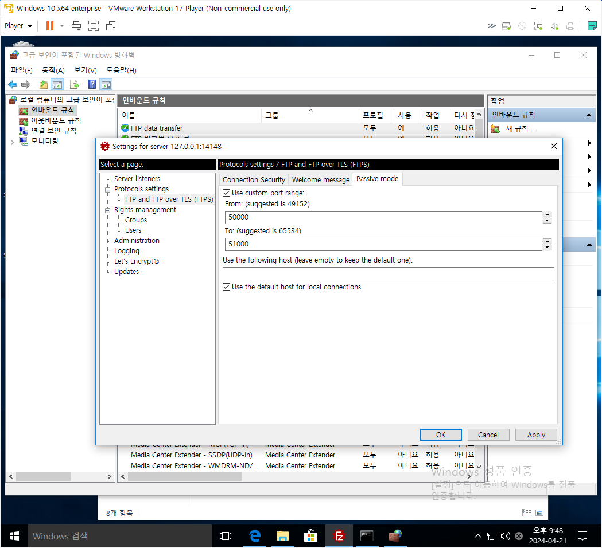Click the VMware removable hard disk icon

[x=506, y=26]
